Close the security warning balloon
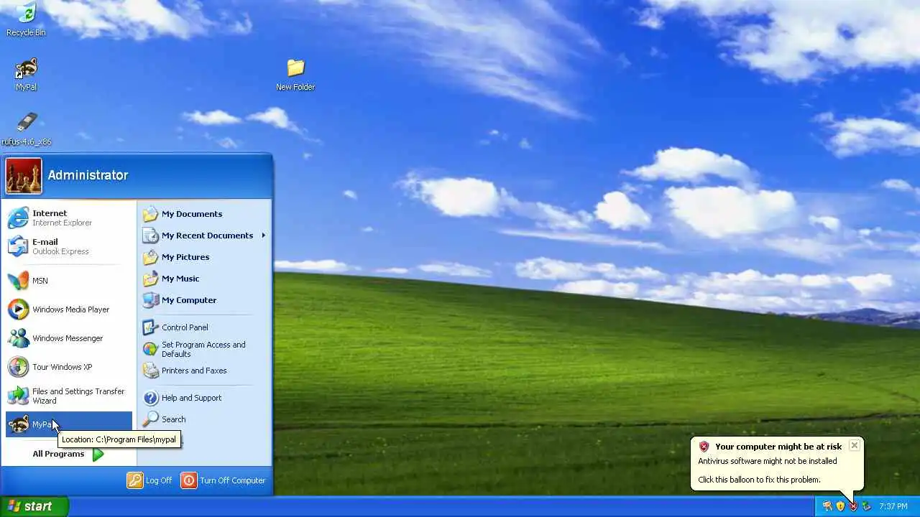Screen dimensions: 920x517 click(854, 445)
